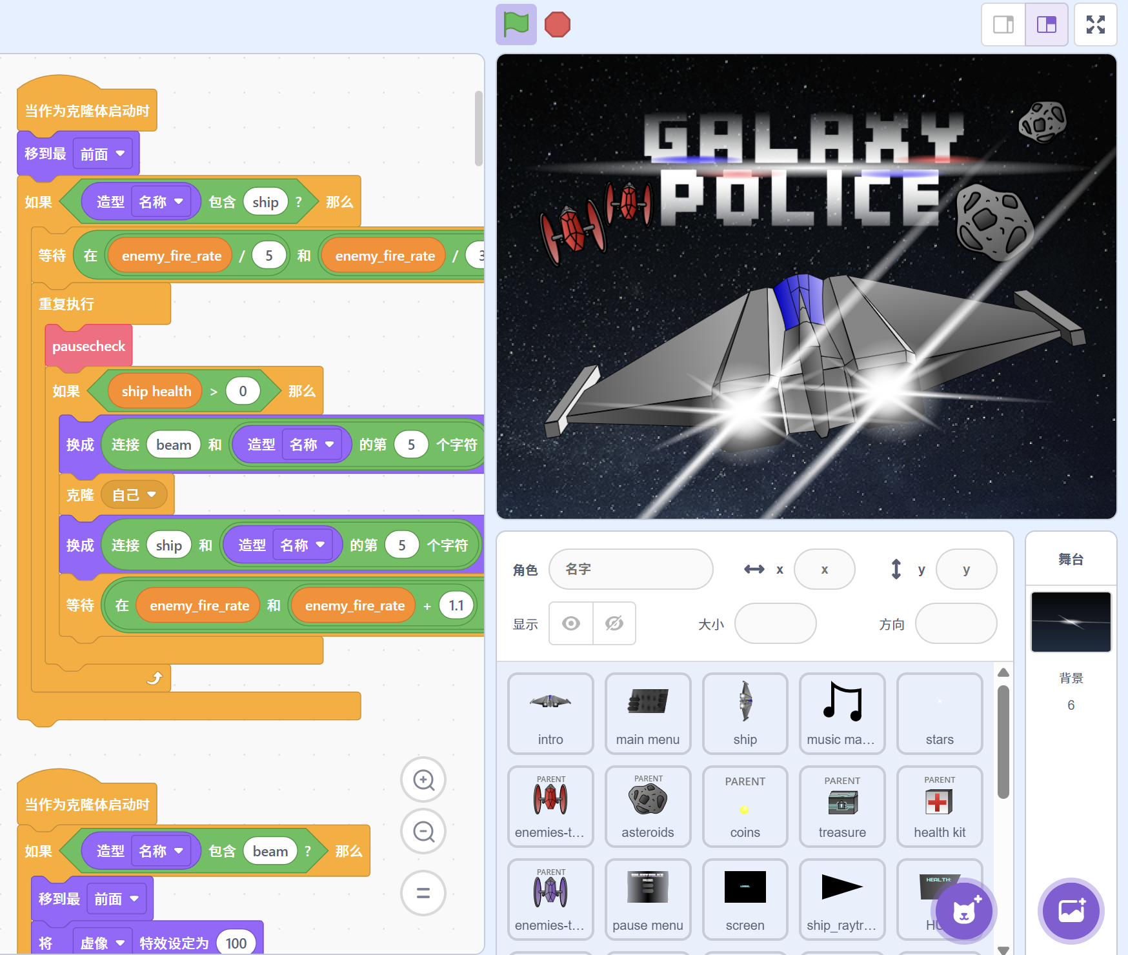Open the choose a sprite button
This screenshot has height=955, width=1128.
pyautogui.click(x=964, y=911)
